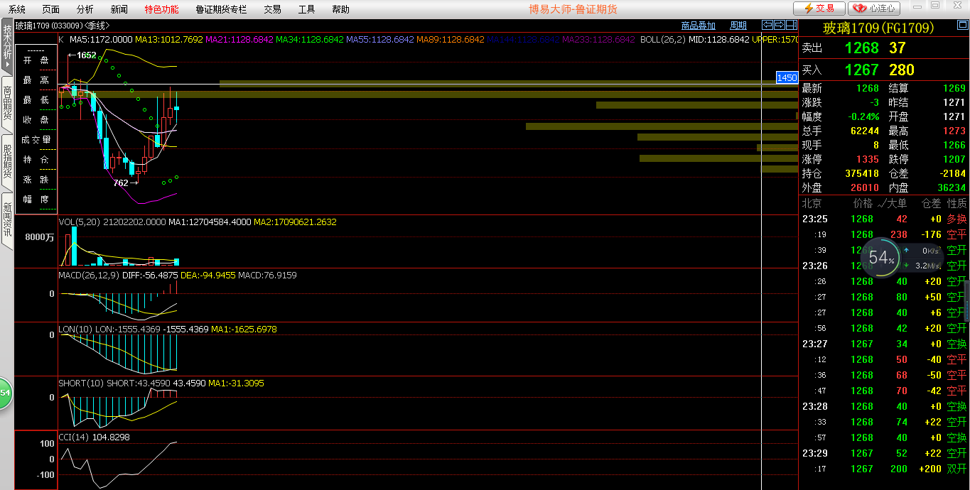Screen dimensions: 970x490
Task: Click the MA5:1172.0000 label
Action: tap(101, 39)
